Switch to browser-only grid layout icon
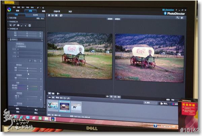 tap(56, 15)
